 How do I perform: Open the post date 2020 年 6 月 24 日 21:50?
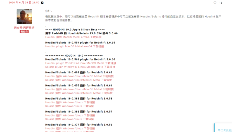24,3
